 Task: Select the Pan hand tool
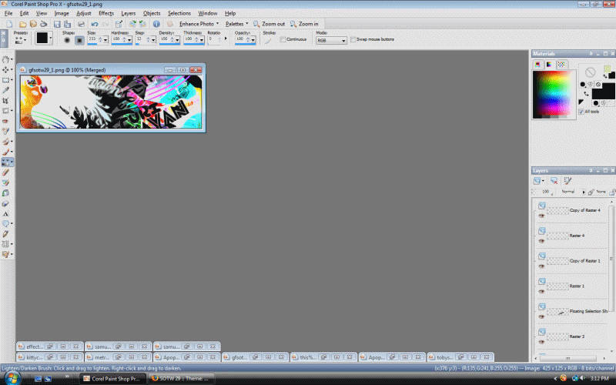tap(5, 59)
